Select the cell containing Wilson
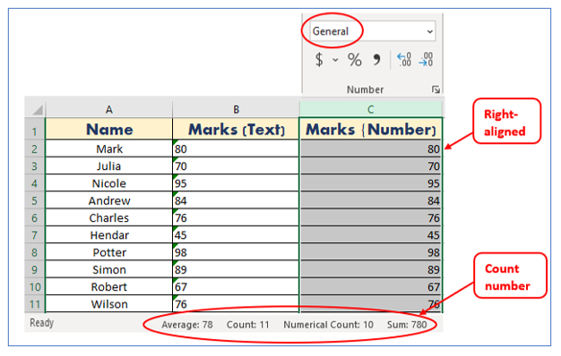The height and width of the screenshot is (356, 561). point(109,304)
